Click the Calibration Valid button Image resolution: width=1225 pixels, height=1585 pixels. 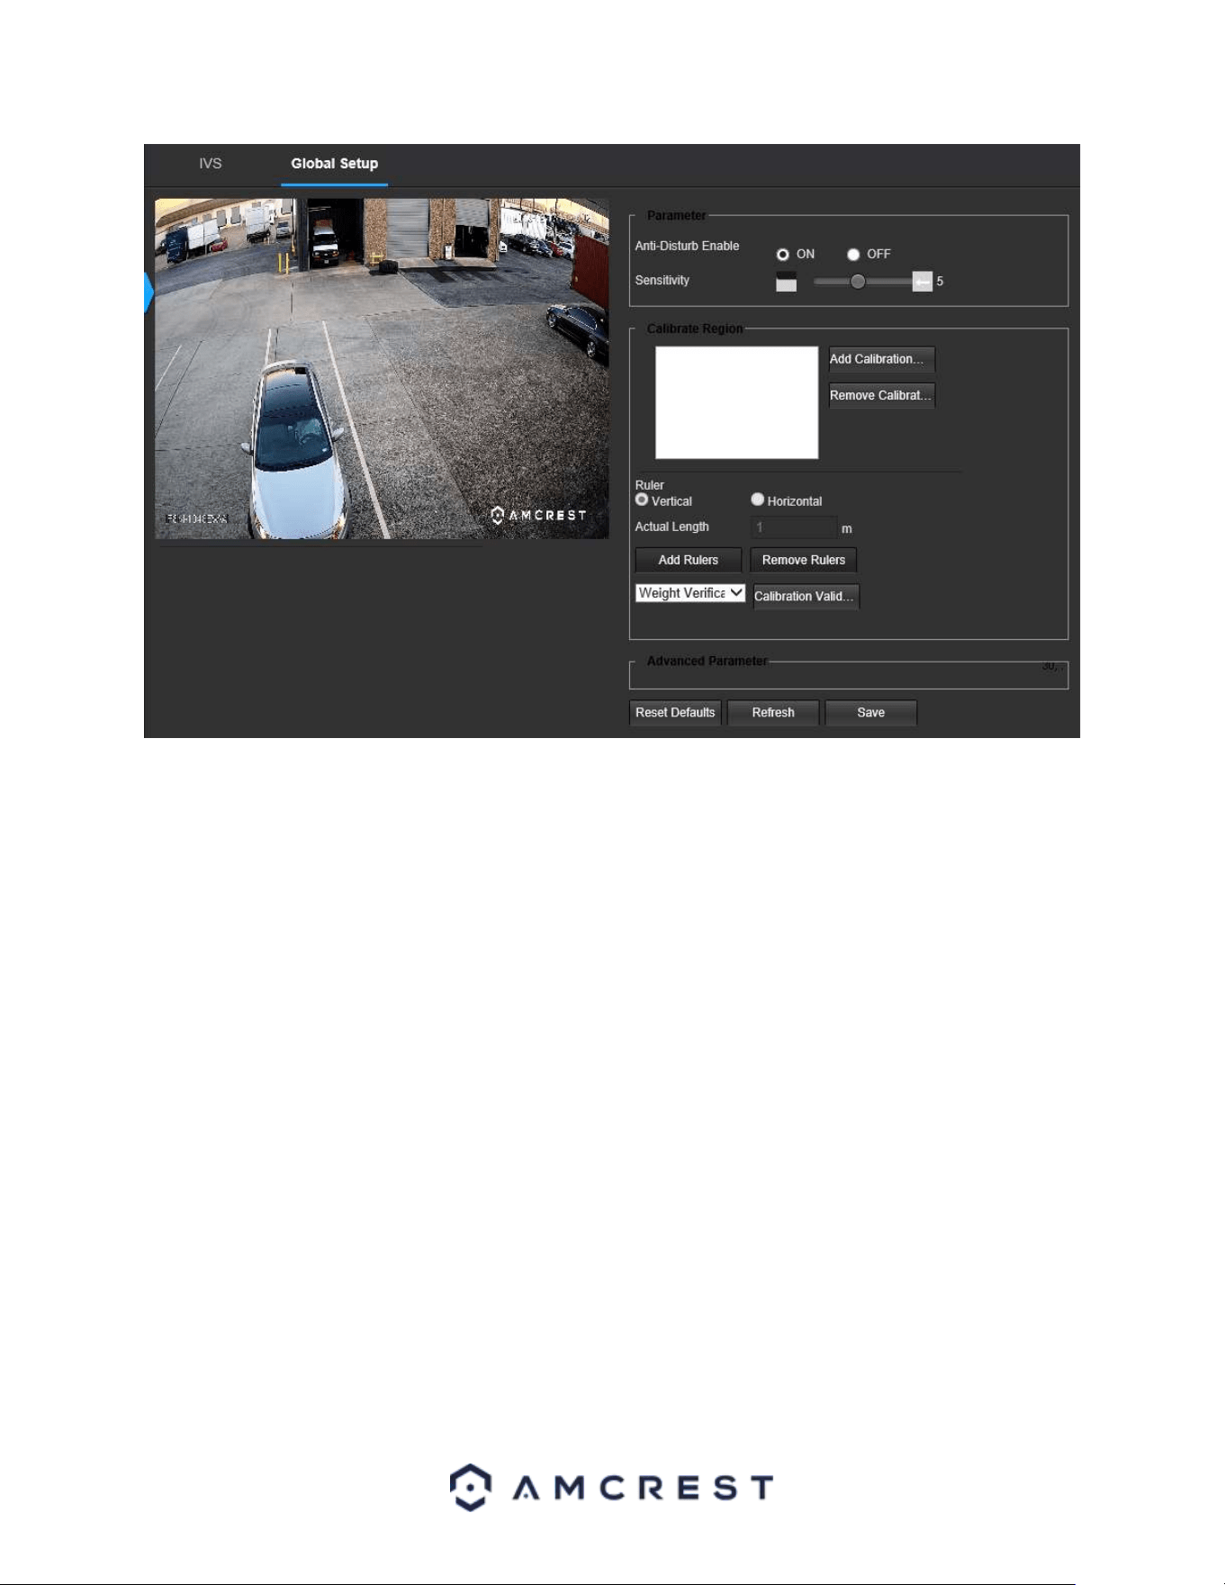pyautogui.click(x=806, y=596)
